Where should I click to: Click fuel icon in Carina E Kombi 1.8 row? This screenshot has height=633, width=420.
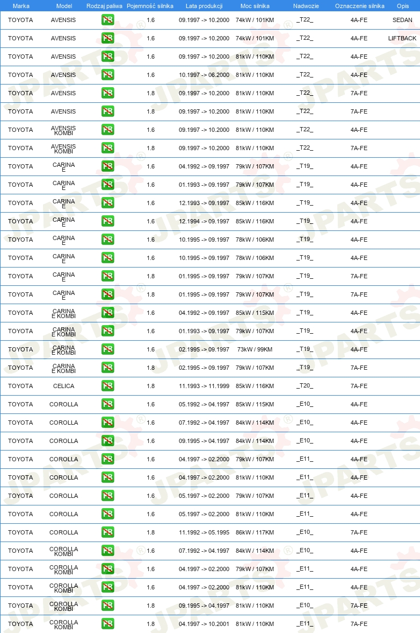click(107, 367)
